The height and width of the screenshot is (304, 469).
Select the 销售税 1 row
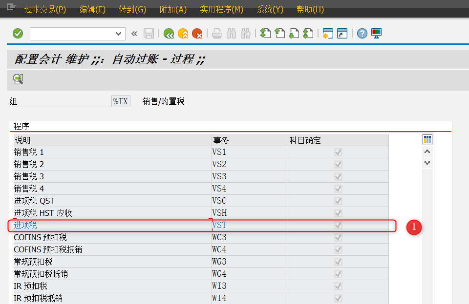coord(201,152)
